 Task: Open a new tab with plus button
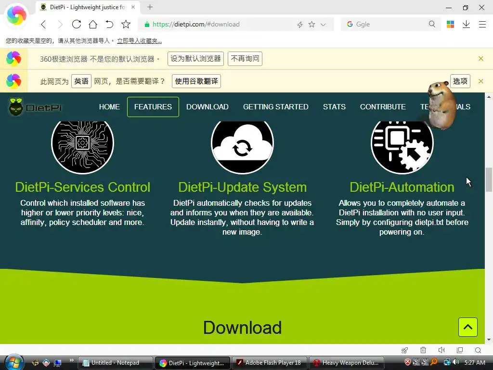[x=150, y=7]
